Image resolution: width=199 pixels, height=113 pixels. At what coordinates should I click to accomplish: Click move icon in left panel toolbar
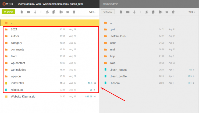click(x=61, y=12)
